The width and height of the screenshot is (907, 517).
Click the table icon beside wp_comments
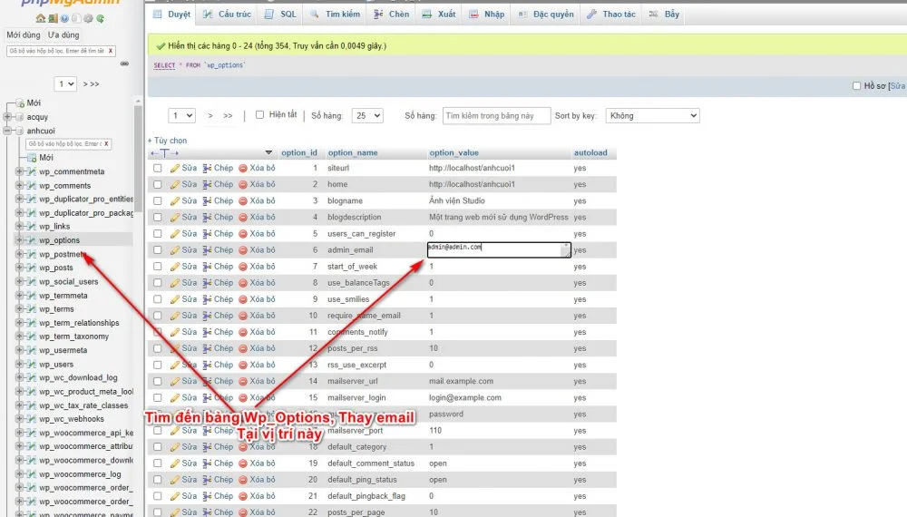pyautogui.click(x=31, y=186)
